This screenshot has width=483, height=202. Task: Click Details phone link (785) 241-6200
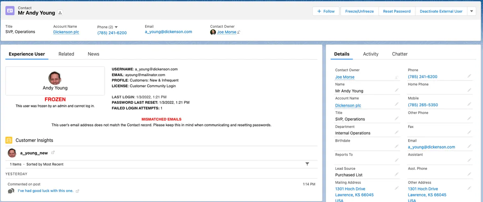pyautogui.click(x=423, y=77)
